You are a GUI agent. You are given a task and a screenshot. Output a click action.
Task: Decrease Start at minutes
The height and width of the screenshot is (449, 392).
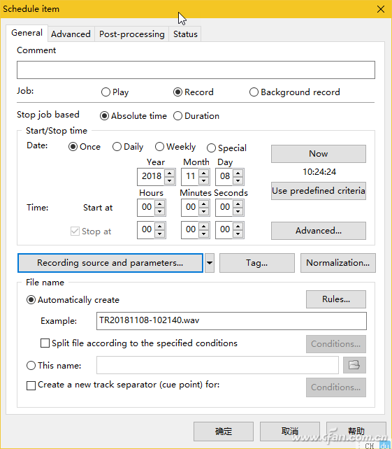click(203, 211)
